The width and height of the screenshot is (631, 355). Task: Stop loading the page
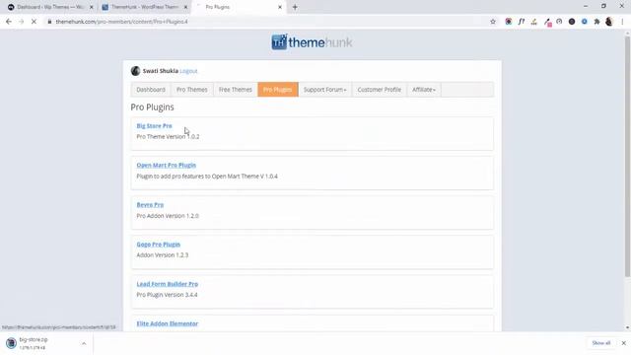(34, 22)
